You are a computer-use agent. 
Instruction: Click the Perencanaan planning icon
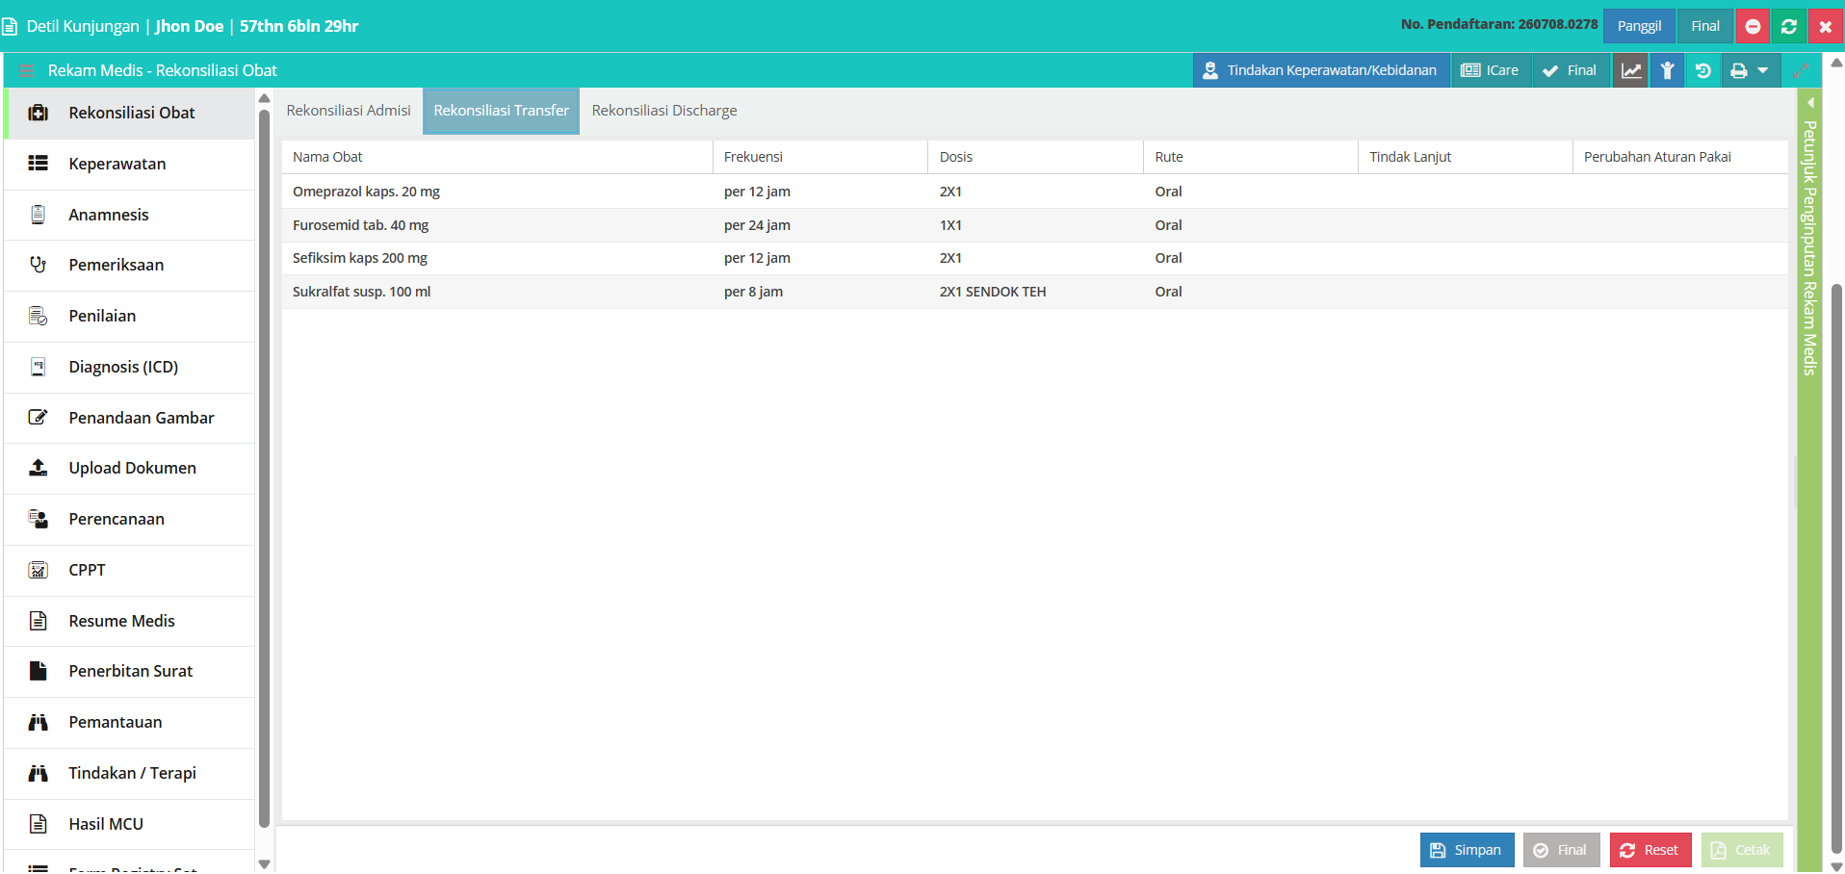pos(39,519)
